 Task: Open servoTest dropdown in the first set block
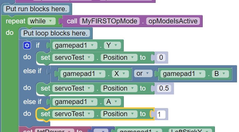[x=73, y=58]
